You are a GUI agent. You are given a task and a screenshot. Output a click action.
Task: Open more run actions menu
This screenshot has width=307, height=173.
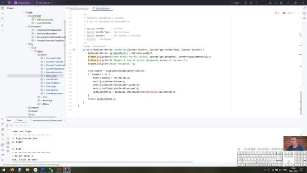[x=257, y=3]
